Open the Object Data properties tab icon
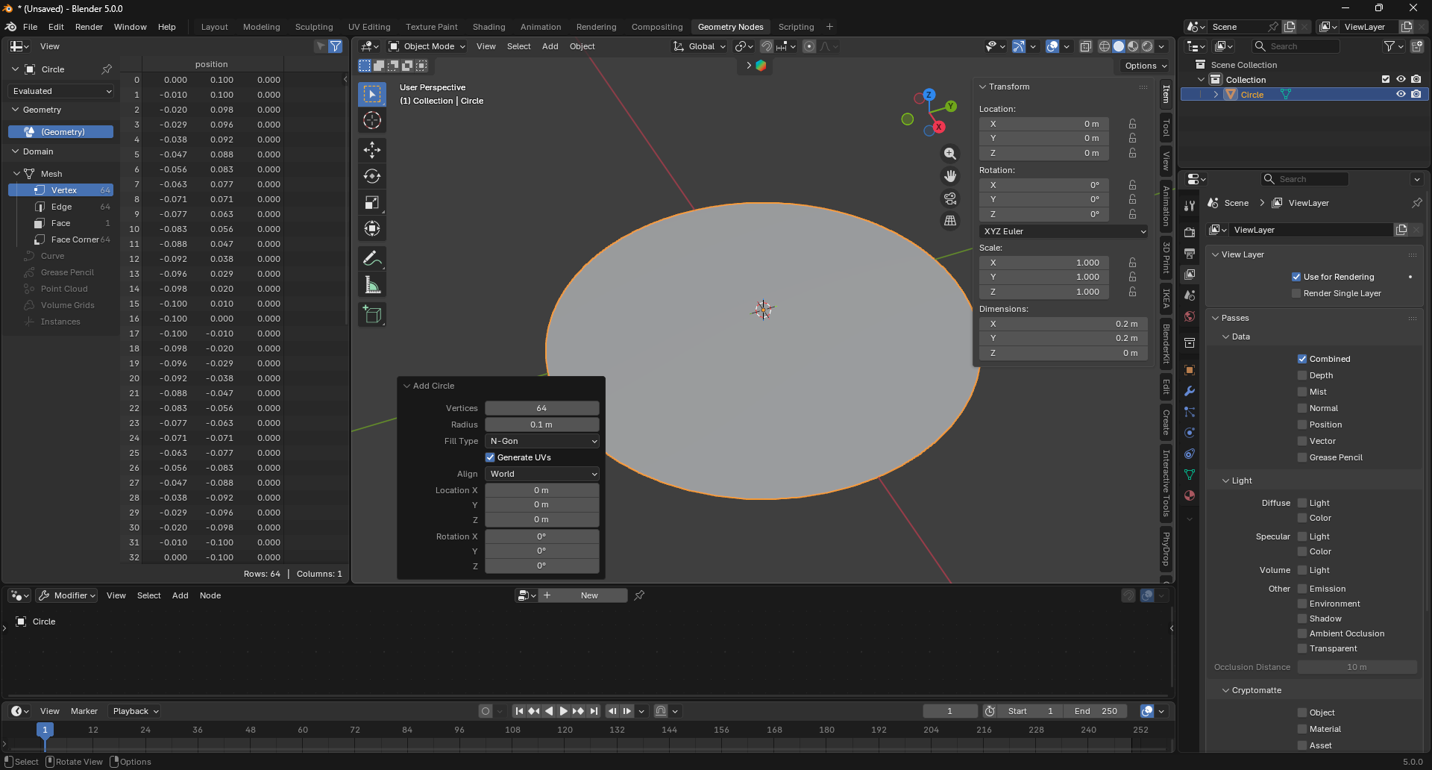 (1190, 475)
